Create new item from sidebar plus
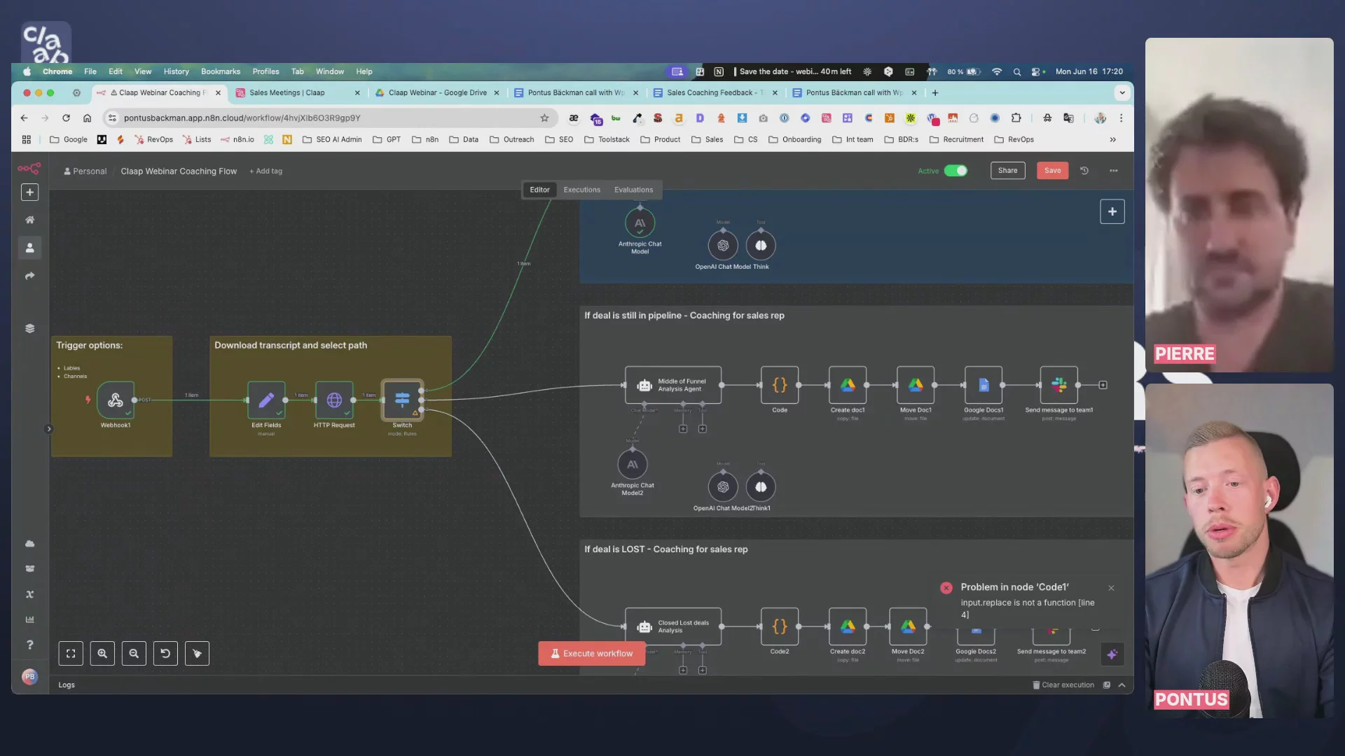Viewport: 1345px width, 756px height. click(30, 192)
